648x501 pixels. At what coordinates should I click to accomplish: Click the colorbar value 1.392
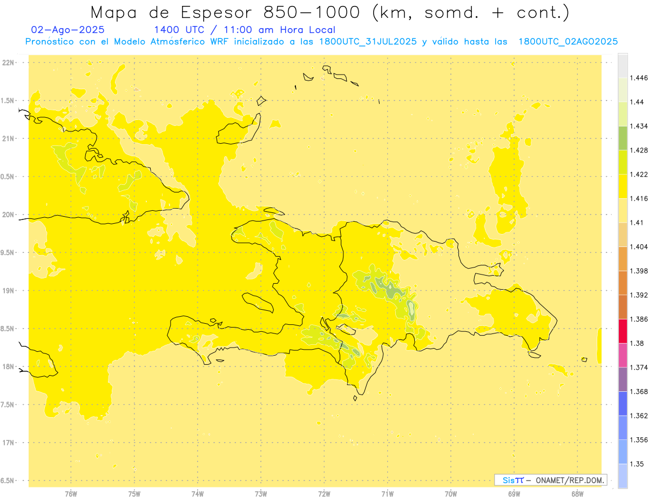tap(639, 295)
